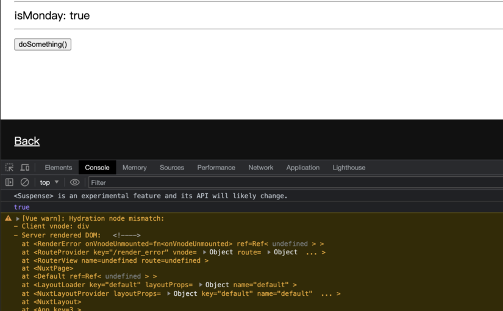The height and width of the screenshot is (311, 503).
Task: Clear console with the ban icon
Action: [25, 182]
